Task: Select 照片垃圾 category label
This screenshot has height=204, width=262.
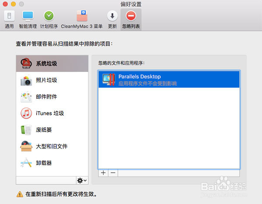Action: 46,80
